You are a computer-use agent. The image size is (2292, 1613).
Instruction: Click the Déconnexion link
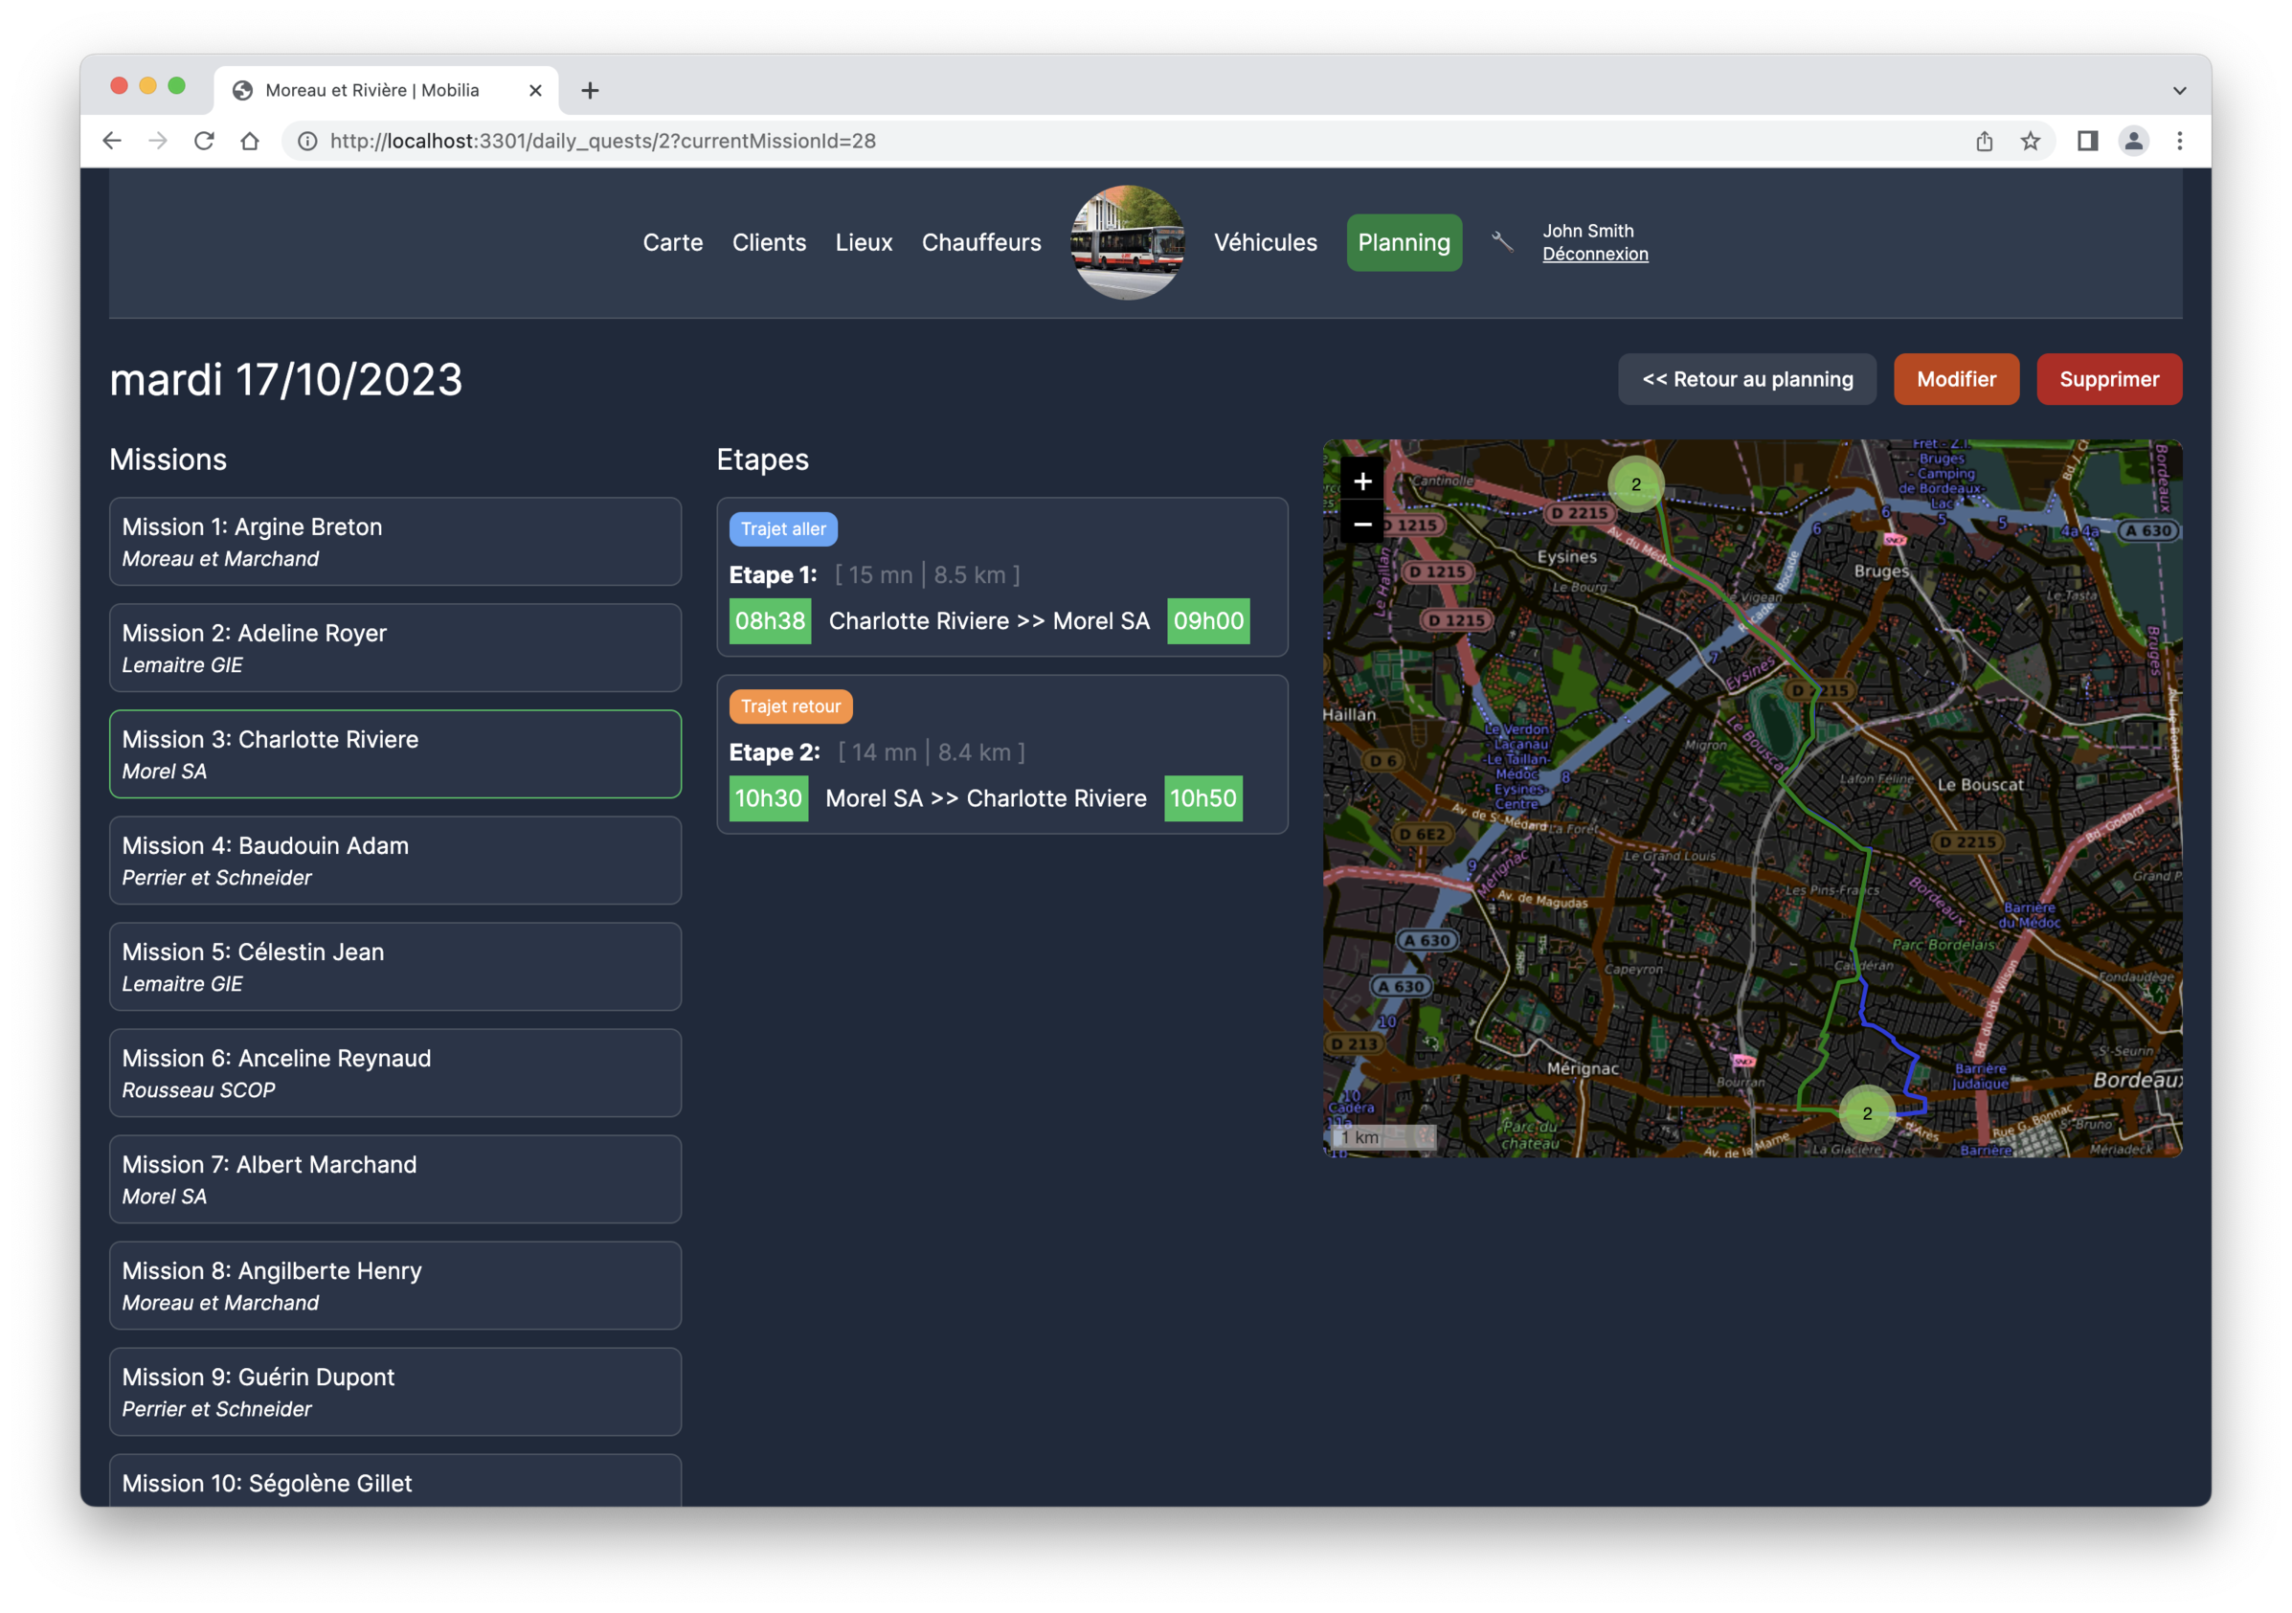click(1594, 255)
